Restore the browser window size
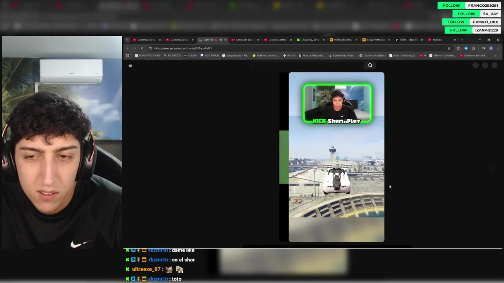The image size is (504, 283). [x=489, y=40]
